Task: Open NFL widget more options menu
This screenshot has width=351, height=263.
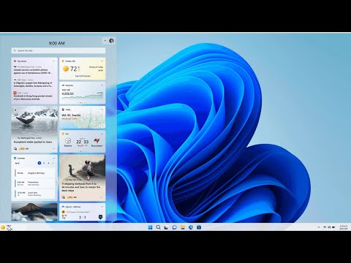Action: click(x=102, y=134)
